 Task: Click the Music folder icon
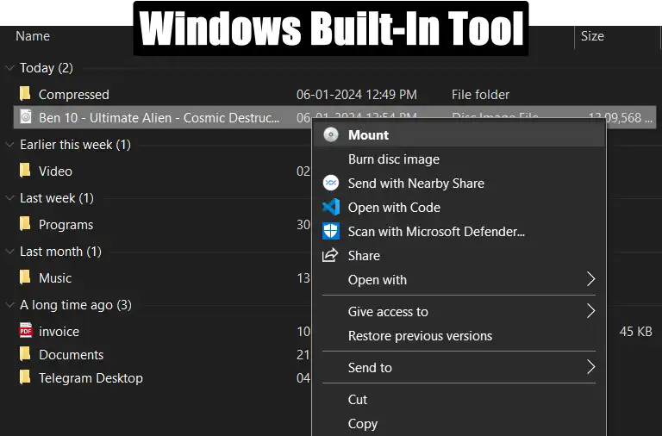(x=25, y=277)
